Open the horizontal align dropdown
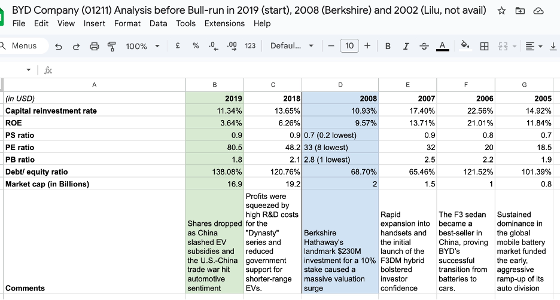560x300 pixels. (534, 46)
